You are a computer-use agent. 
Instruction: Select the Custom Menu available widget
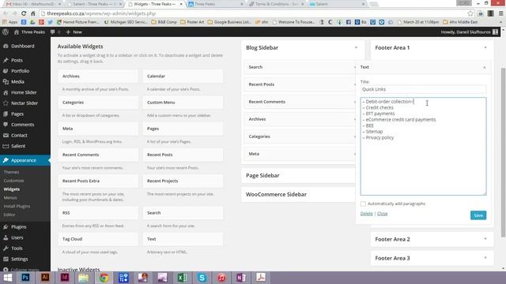183,103
